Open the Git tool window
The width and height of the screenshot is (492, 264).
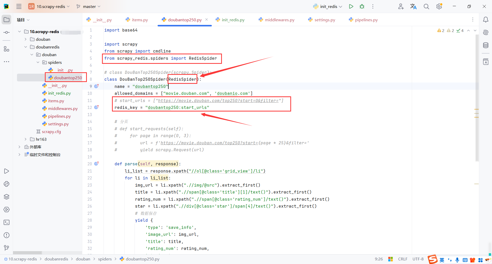(6, 248)
